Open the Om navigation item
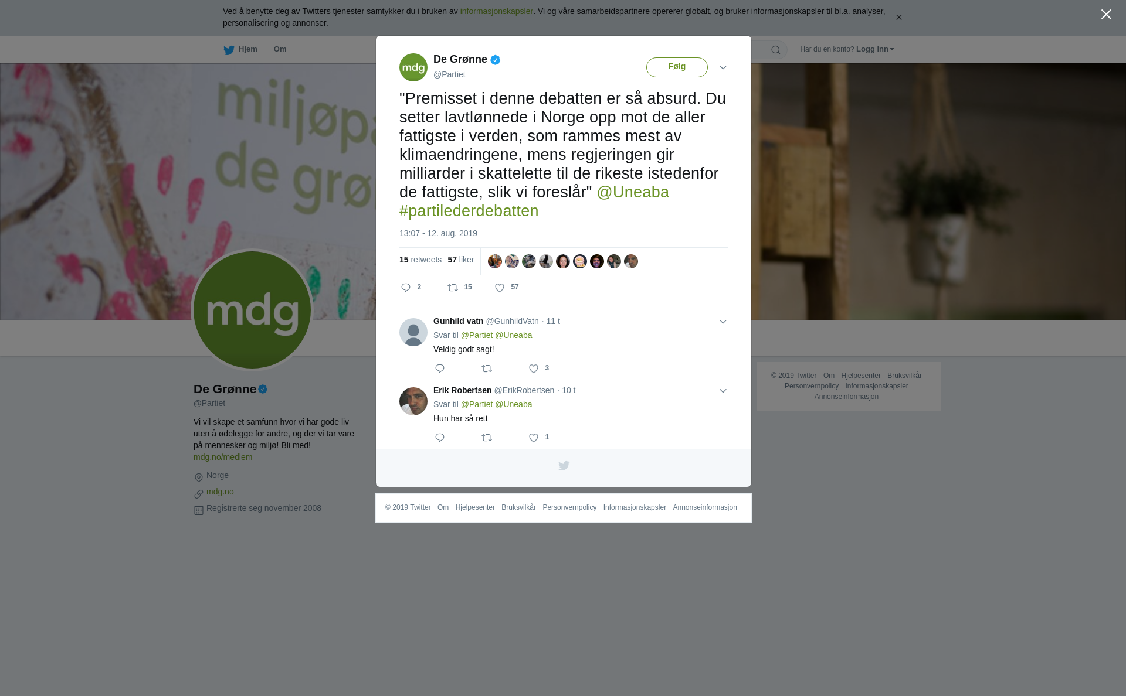1126x696 pixels. pyautogui.click(x=280, y=49)
